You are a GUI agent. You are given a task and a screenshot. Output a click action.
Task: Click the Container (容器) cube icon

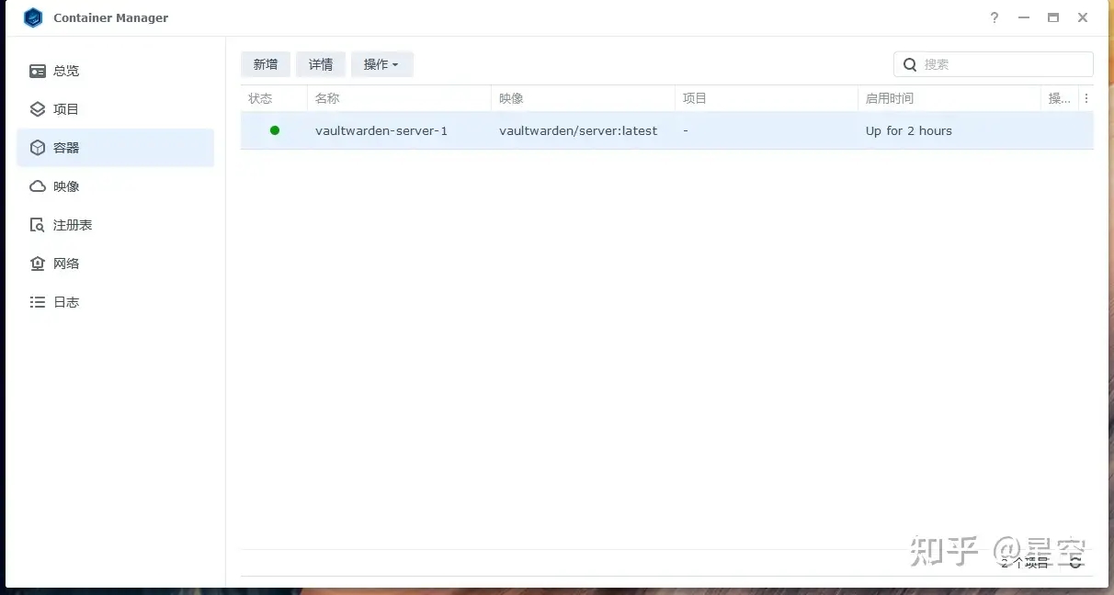38,148
